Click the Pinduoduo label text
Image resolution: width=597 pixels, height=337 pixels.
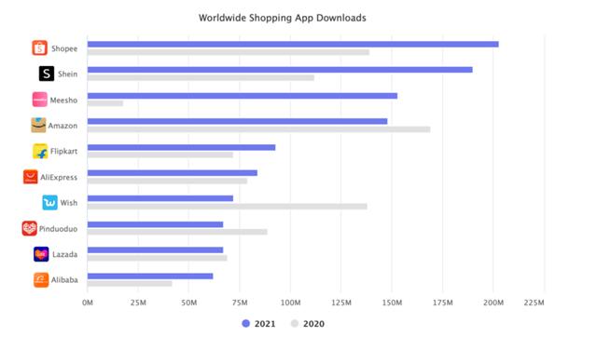pos(58,229)
